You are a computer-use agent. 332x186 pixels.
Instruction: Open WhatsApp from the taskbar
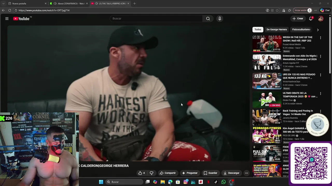click(x=224, y=182)
